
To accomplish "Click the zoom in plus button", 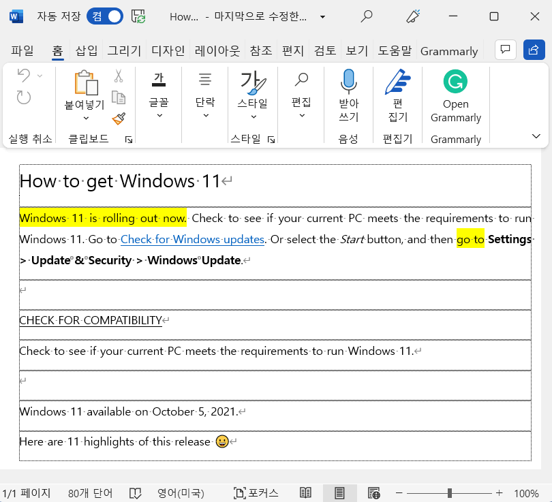I will pyautogui.click(x=500, y=493).
